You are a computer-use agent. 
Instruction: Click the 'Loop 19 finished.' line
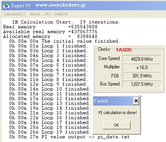click(50, 132)
